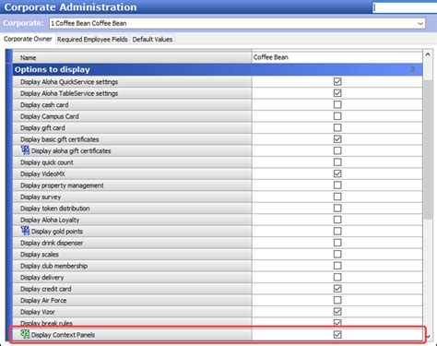Image resolution: width=437 pixels, height=346 pixels.
Task: Open the Default Values tab
Action: 152,40
